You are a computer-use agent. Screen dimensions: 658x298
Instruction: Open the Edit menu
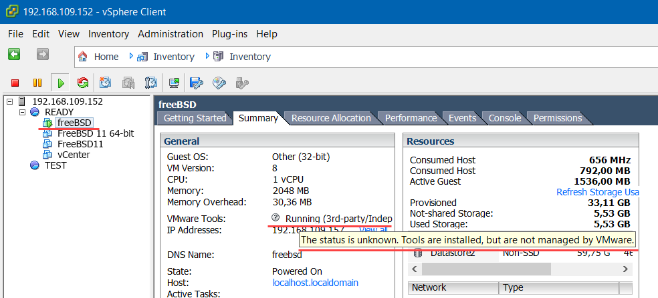pos(41,34)
